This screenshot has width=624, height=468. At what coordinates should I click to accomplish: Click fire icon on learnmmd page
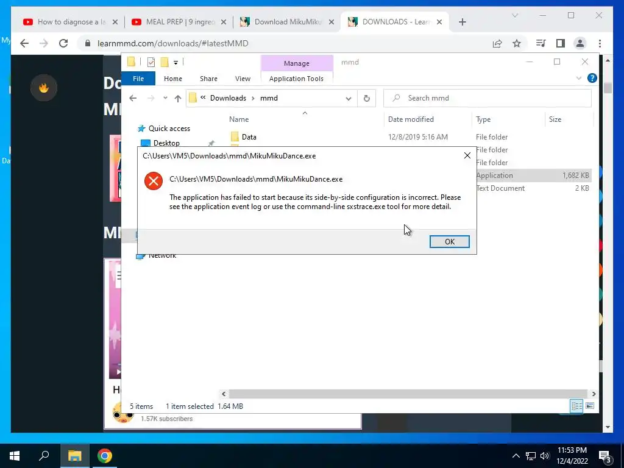click(44, 88)
